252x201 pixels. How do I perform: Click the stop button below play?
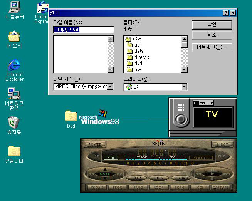coord(212,178)
